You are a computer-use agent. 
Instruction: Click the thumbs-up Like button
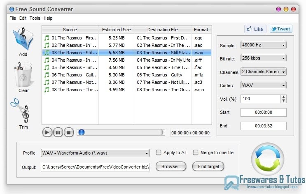[x=255, y=29]
